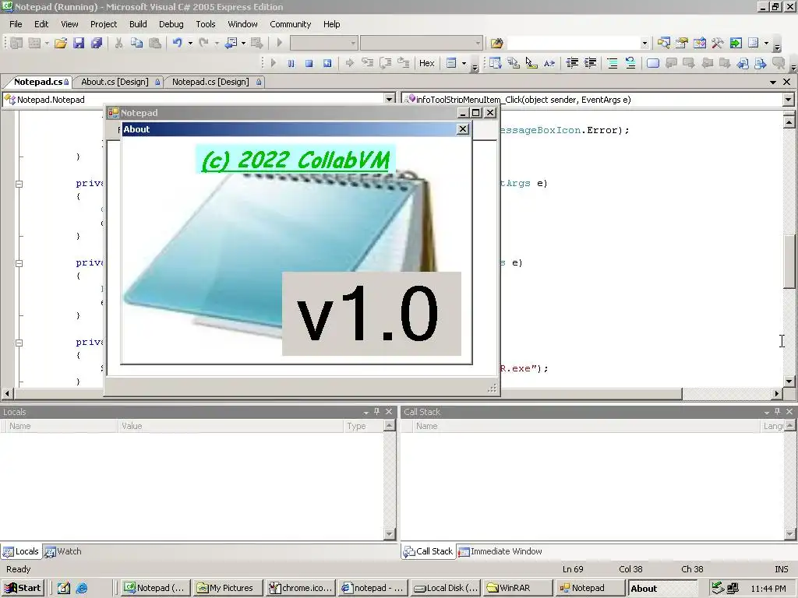Restart debugging with the restart icon
The height and width of the screenshot is (598, 798).
click(x=327, y=63)
